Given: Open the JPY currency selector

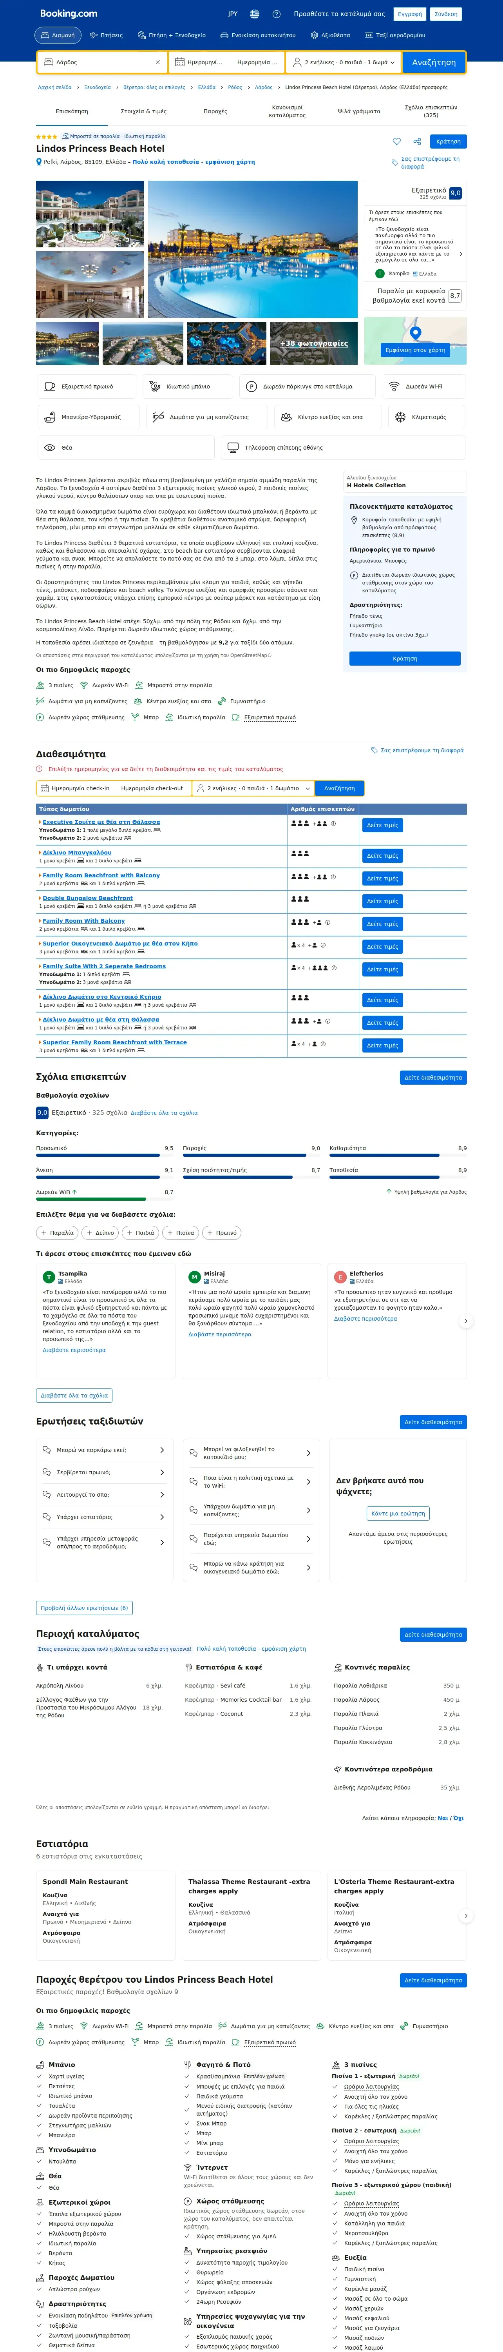Looking at the screenshot, I should [233, 15].
